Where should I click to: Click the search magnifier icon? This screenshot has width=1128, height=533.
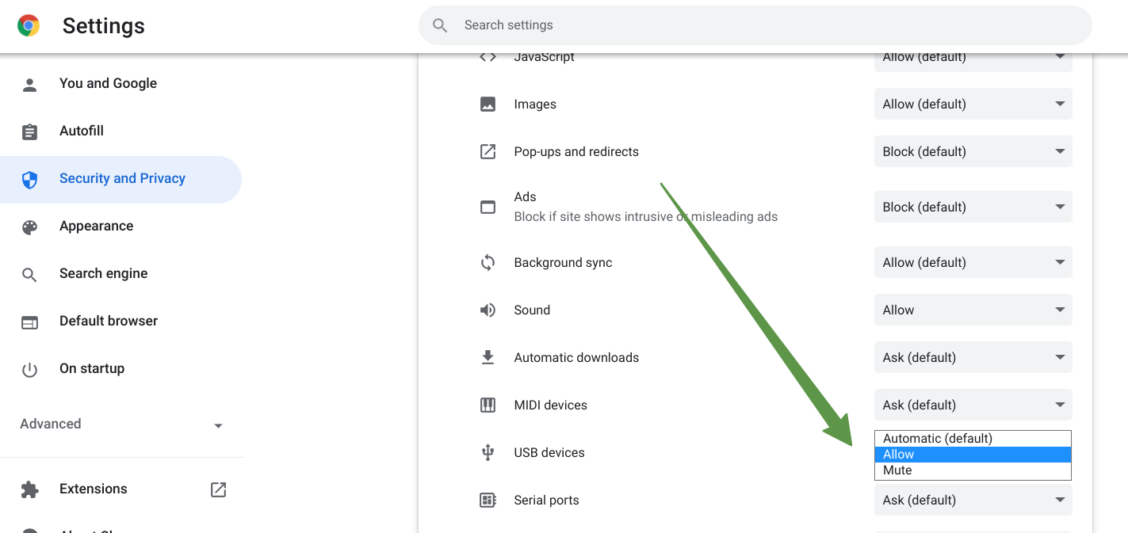click(441, 25)
